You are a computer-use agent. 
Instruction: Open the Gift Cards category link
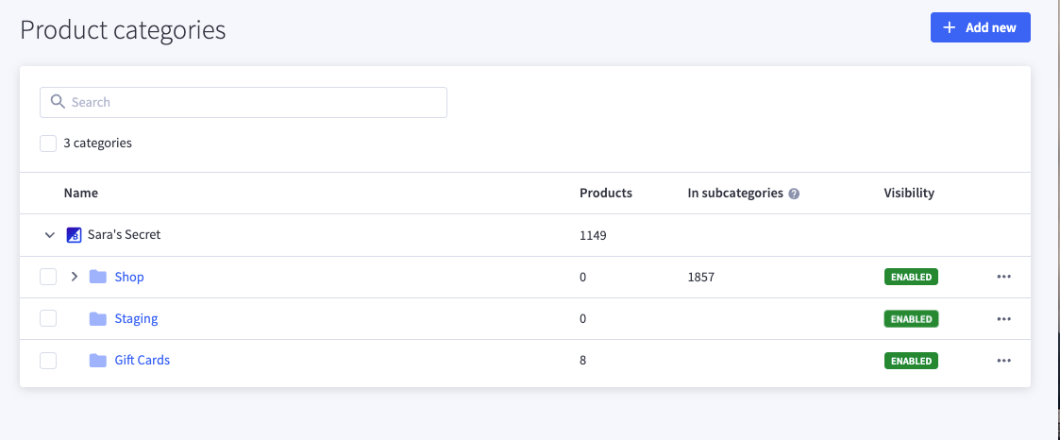(x=142, y=361)
